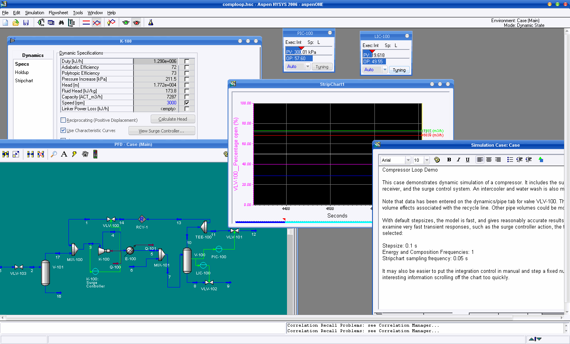Open the PFD flowsheet icon in main toolbar
570x344 pixels.
tap(41, 23)
